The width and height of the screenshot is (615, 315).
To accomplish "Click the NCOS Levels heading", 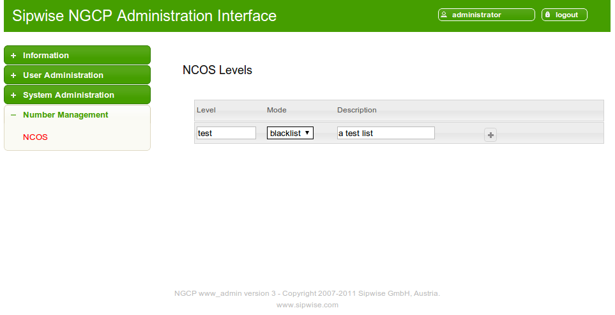I will click(x=217, y=70).
